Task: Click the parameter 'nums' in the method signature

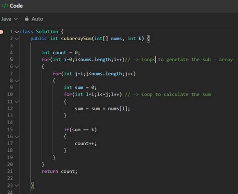Action: click(x=116, y=39)
